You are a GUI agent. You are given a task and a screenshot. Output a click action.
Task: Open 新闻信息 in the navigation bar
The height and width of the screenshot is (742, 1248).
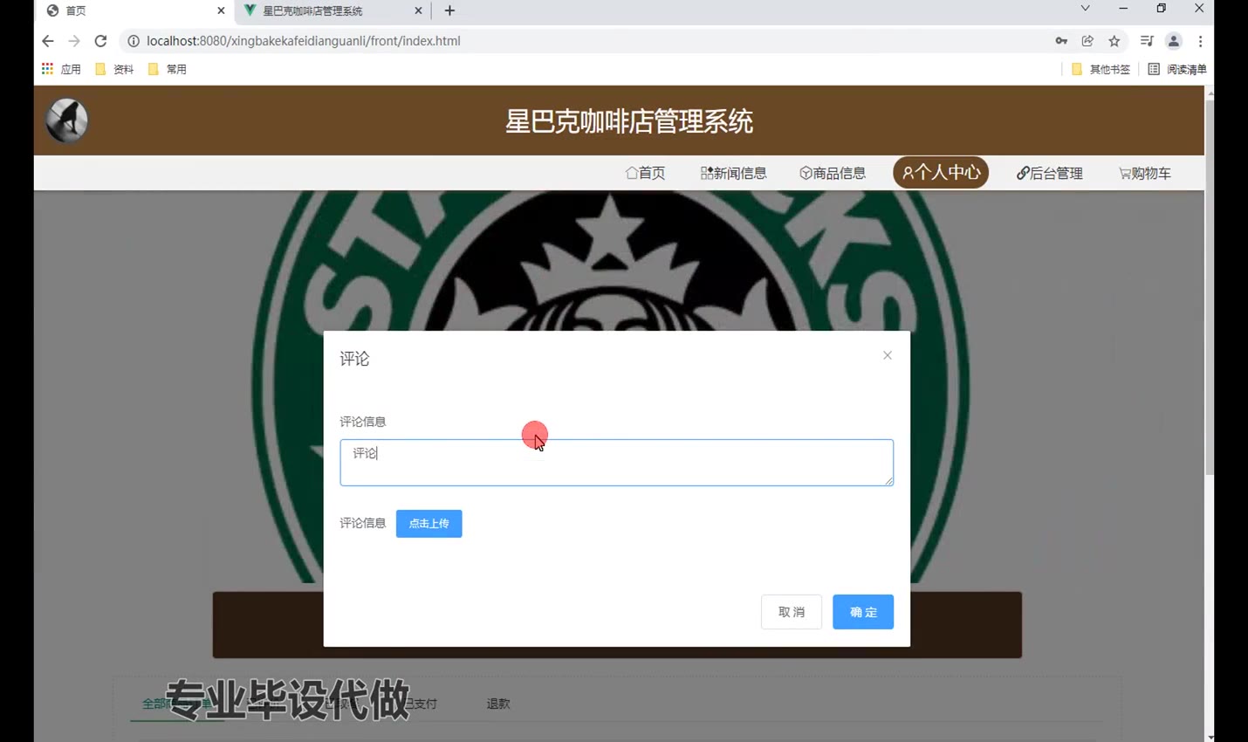click(733, 173)
